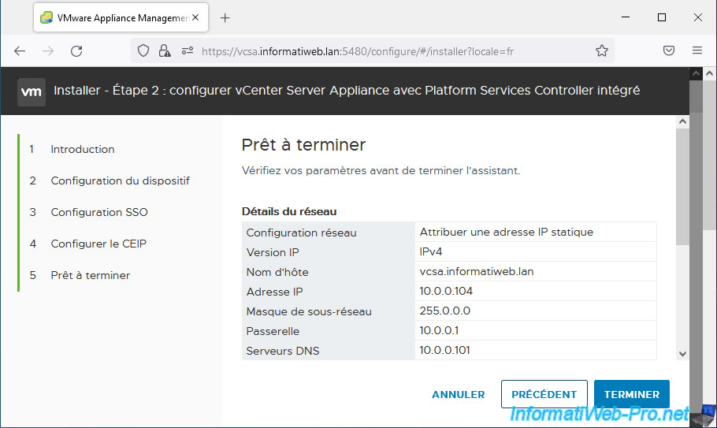Select the 'Version IP' label

pos(273,252)
